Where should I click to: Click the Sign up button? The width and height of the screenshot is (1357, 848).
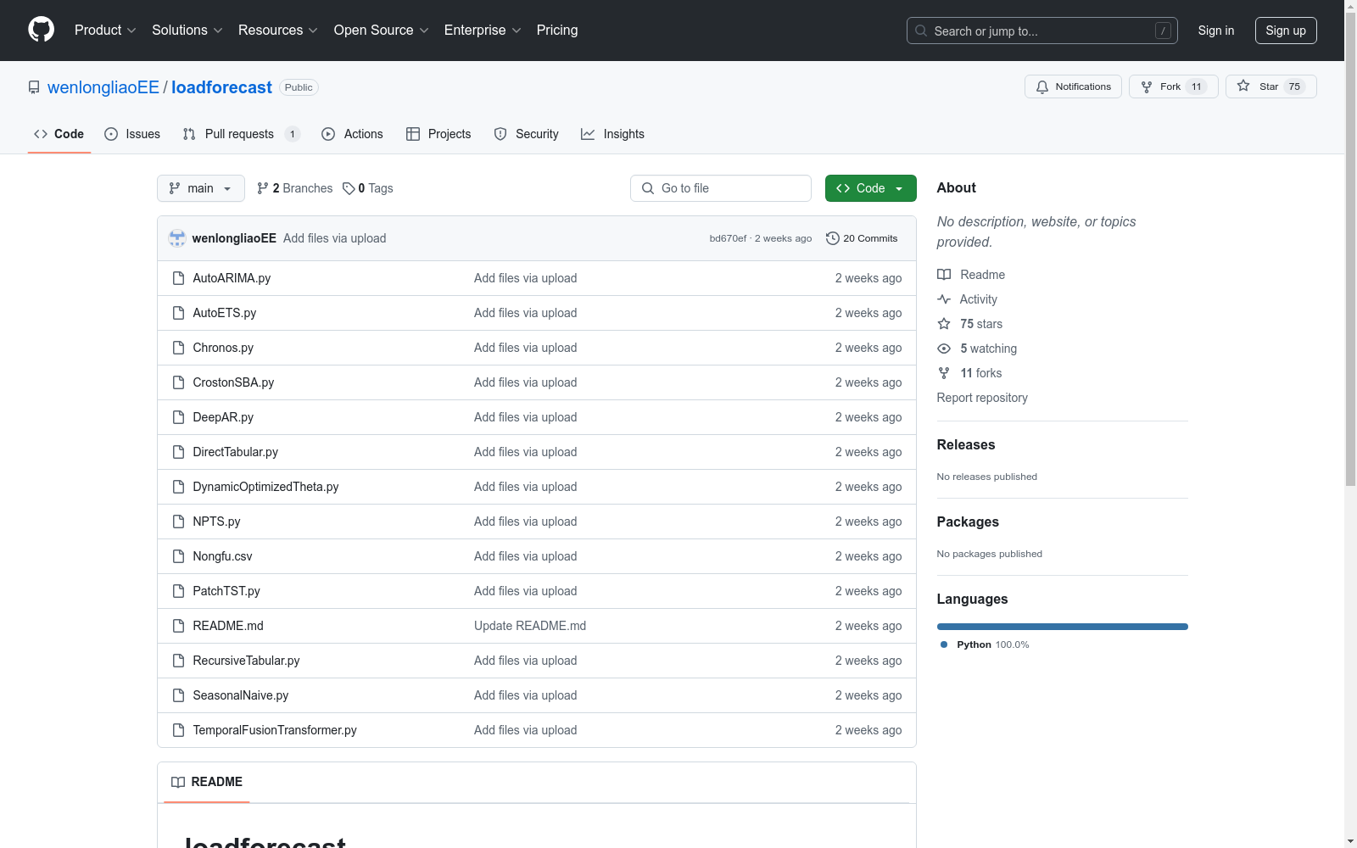click(x=1286, y=31)
